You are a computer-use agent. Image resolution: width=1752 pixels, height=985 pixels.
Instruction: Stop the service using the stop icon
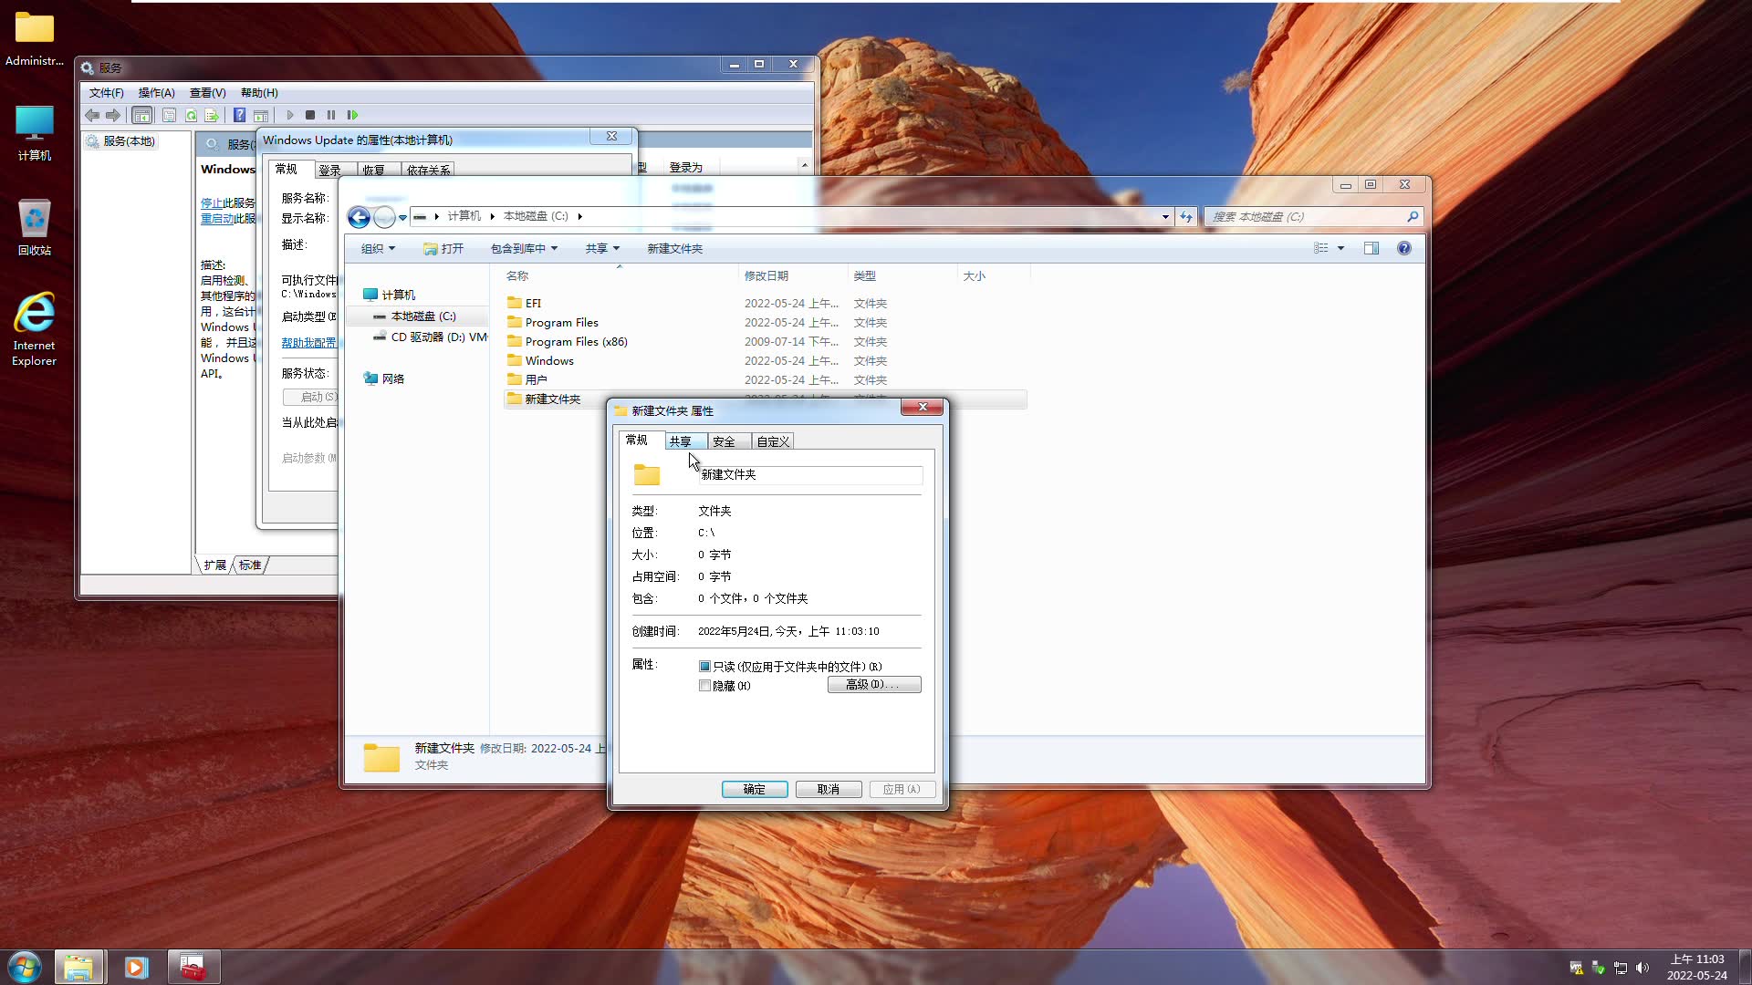310,115
